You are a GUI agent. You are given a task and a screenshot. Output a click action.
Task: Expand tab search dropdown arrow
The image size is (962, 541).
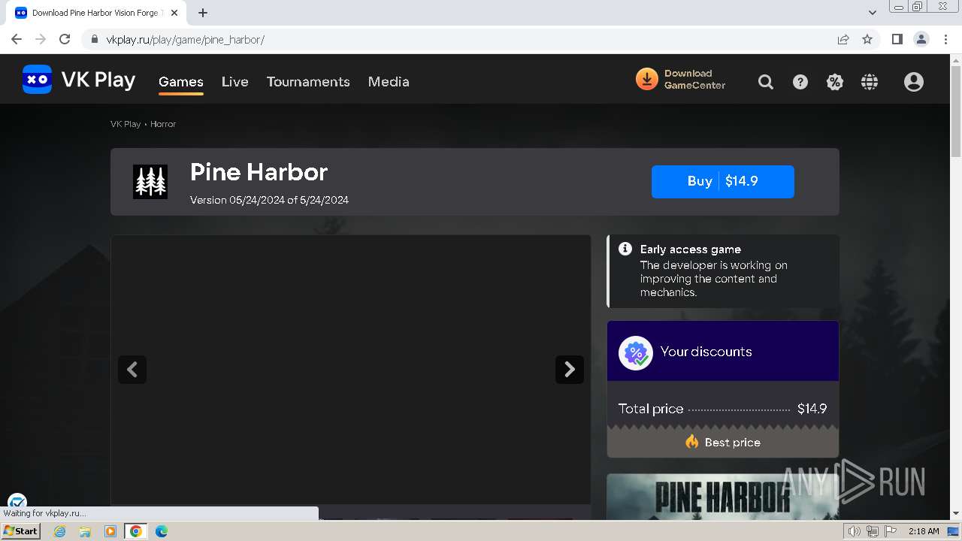[873, 13]
